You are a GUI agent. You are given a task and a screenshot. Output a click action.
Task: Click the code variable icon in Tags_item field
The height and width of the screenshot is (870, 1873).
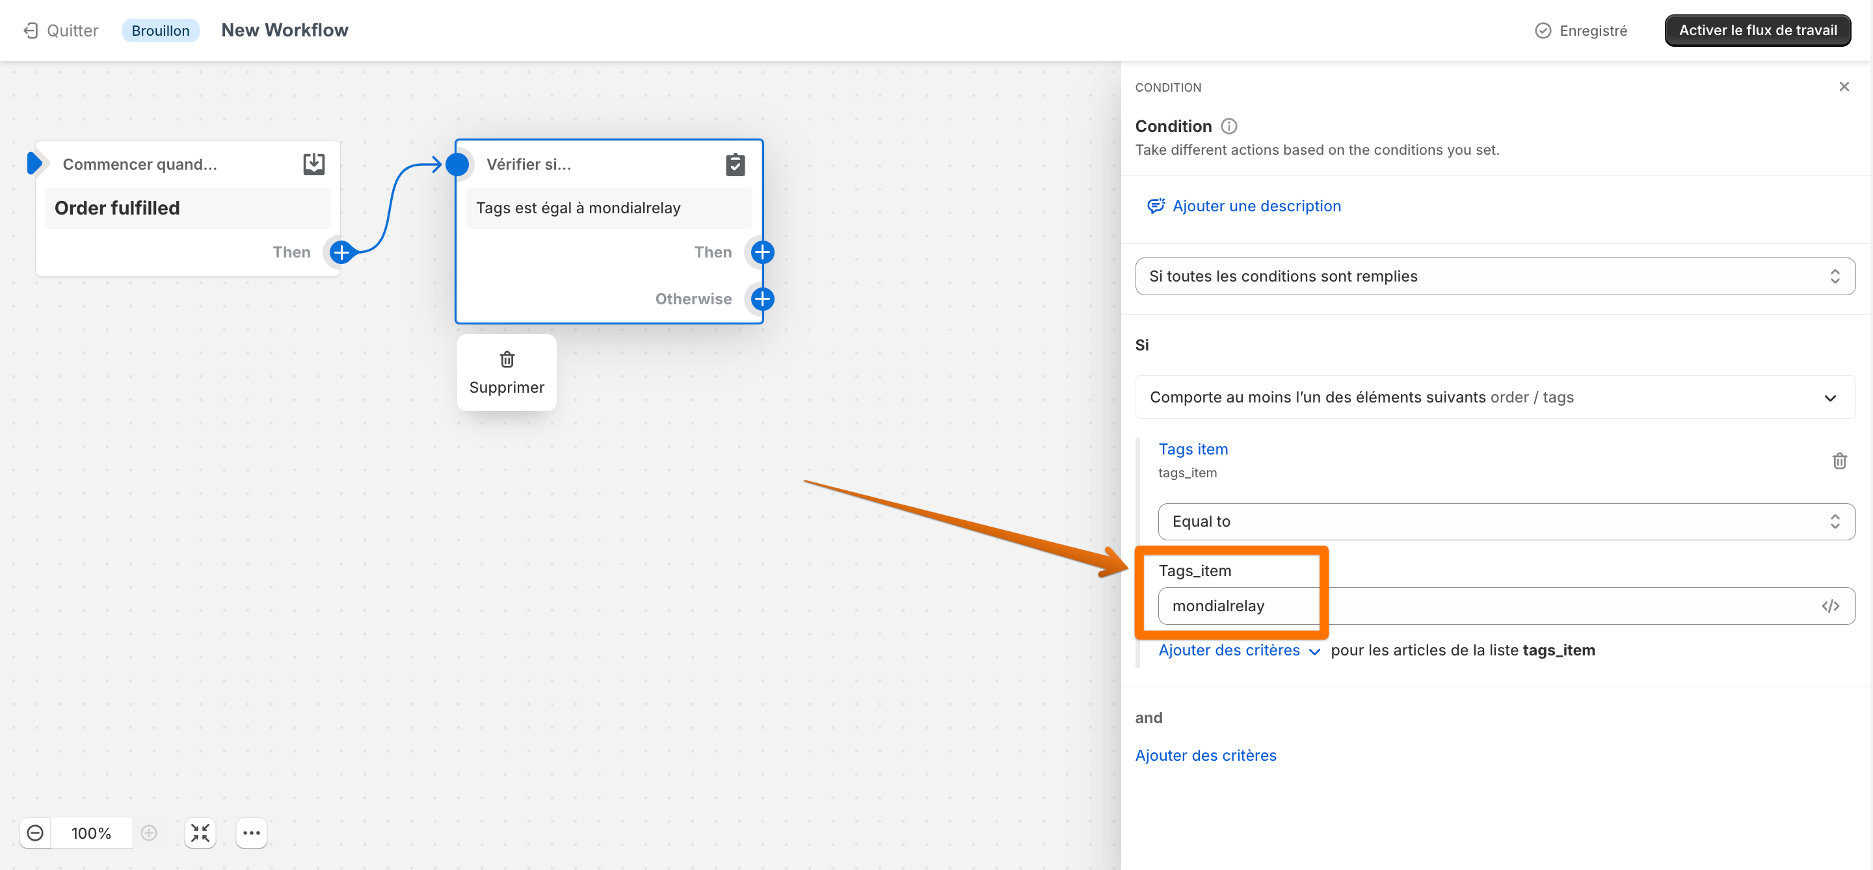click(x=1829, y=605)
